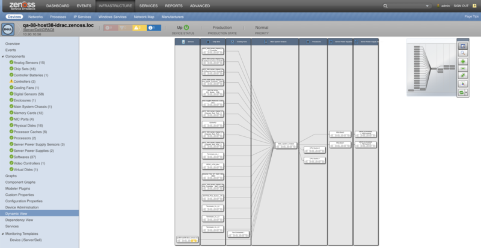The image size is (481, 248).
Task: Click the green check icon beside Softwares
Action: pos(11,157)
